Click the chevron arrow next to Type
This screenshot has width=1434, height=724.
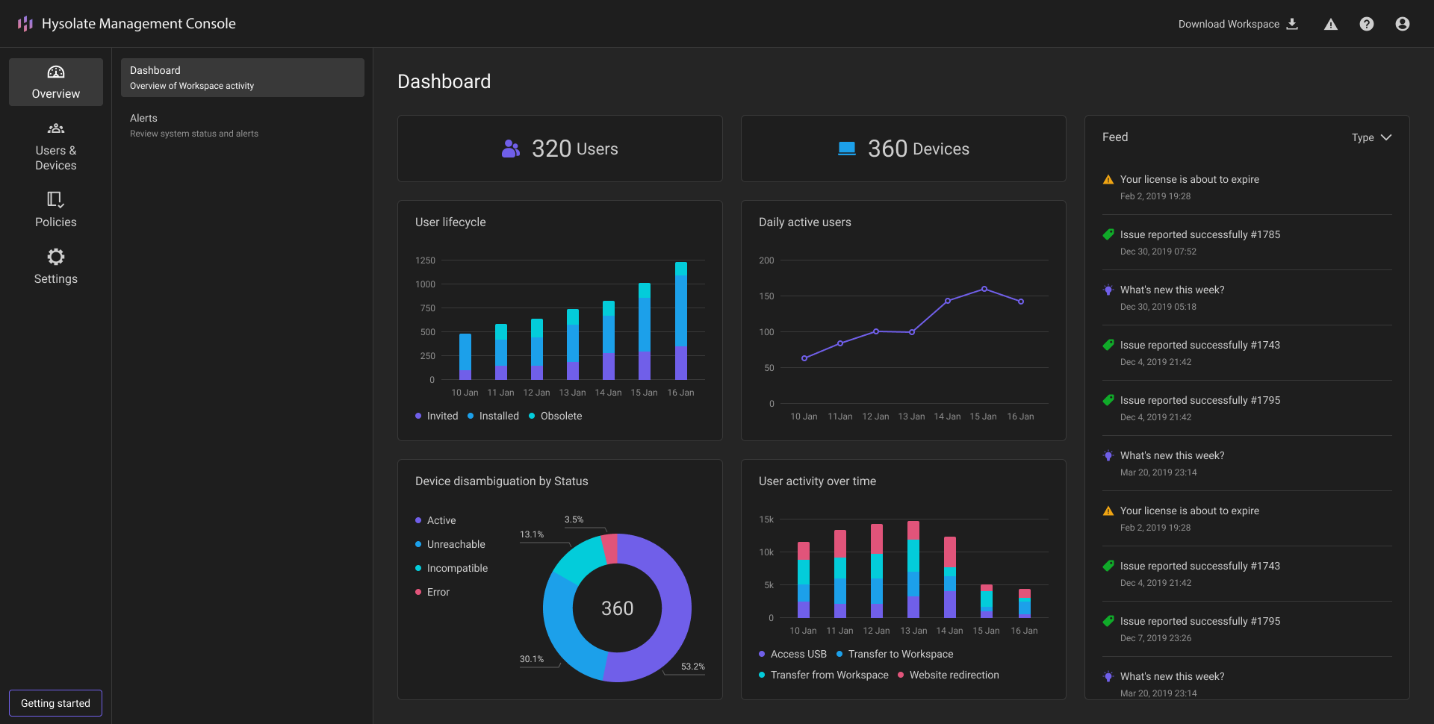pos(1386,137)
